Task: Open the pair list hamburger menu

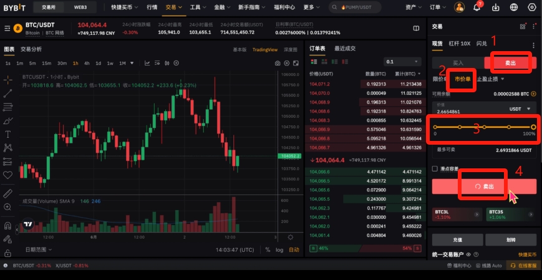Action: pos(7,28)
